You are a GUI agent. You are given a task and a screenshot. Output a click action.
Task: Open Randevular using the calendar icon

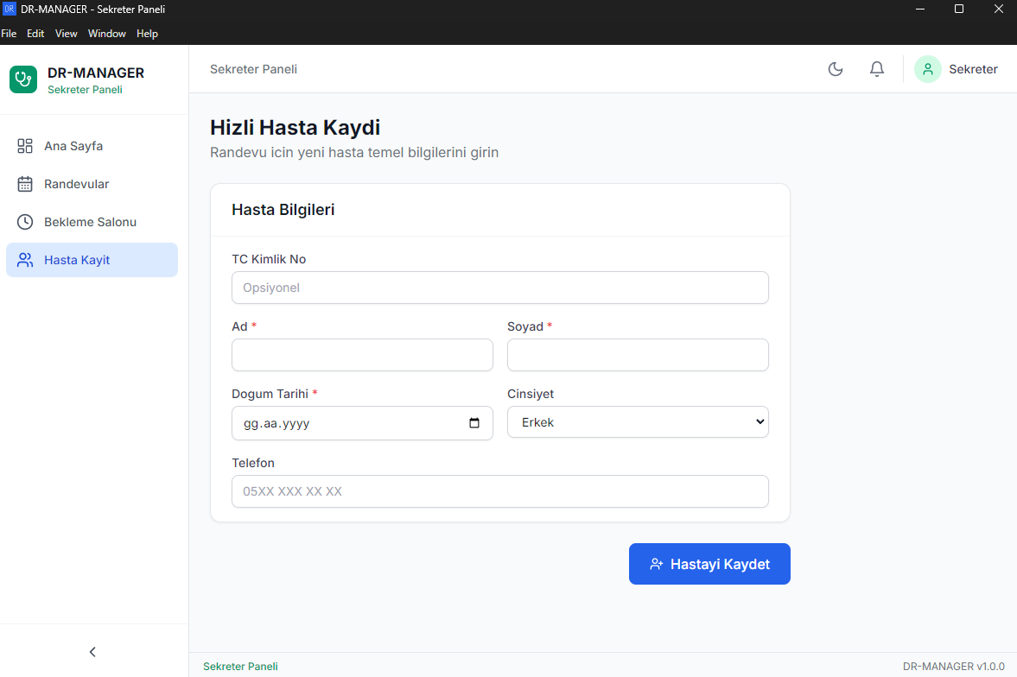[24, 184]
